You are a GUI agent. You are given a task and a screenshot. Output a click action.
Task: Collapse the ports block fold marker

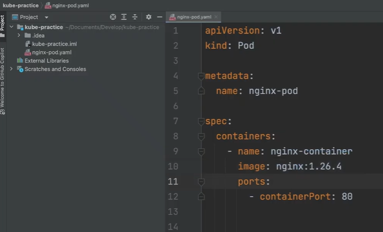(201, 182)
